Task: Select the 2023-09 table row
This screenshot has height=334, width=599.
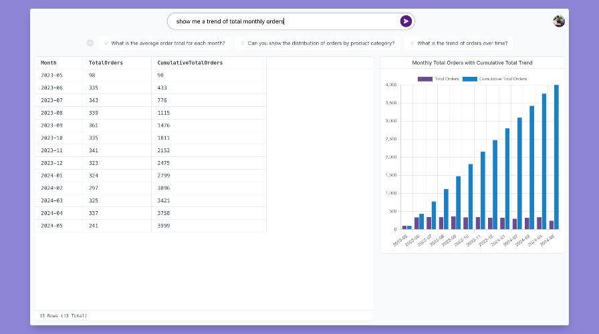Action: pos(150,125)
